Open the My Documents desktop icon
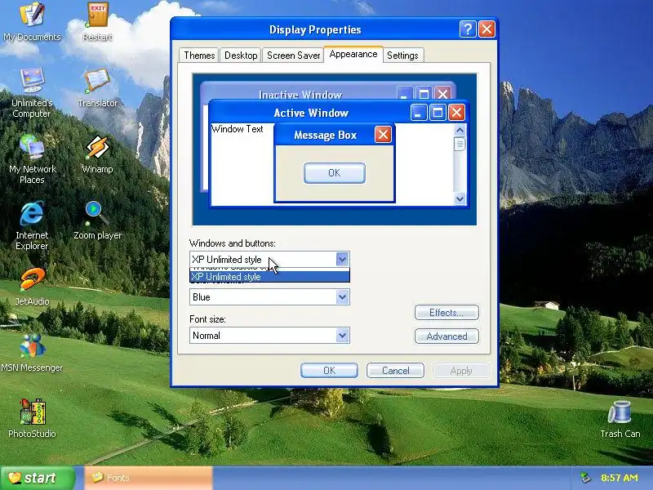The width and height of the screenshot is (653, 490). [x=32, y=22]
